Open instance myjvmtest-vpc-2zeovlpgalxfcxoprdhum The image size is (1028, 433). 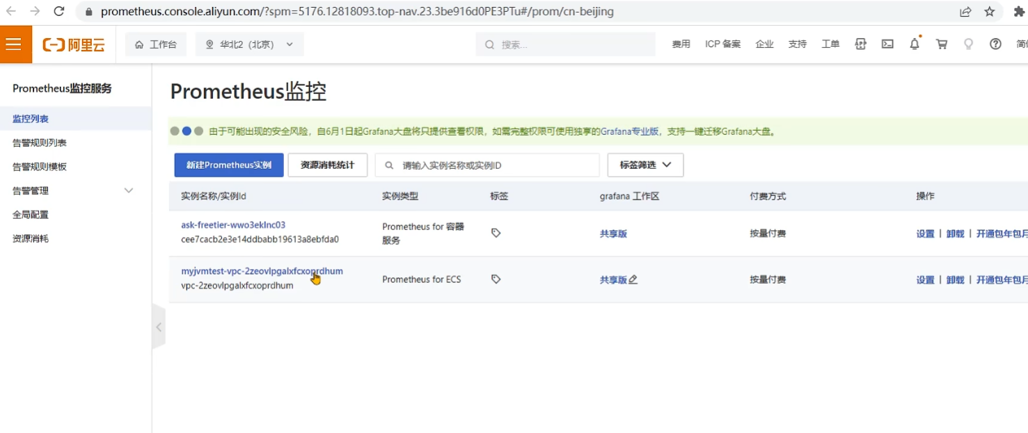pyautogui.click(x=262, y=271)
